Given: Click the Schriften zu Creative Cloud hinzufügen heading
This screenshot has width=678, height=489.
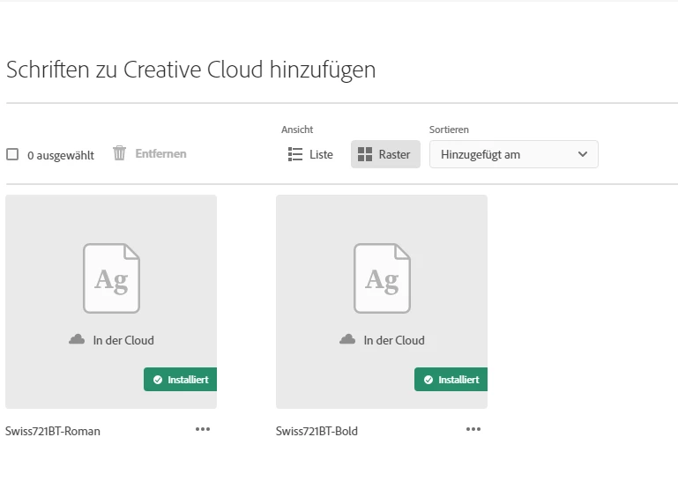Looking at the screenshot, I should point(191,70).
